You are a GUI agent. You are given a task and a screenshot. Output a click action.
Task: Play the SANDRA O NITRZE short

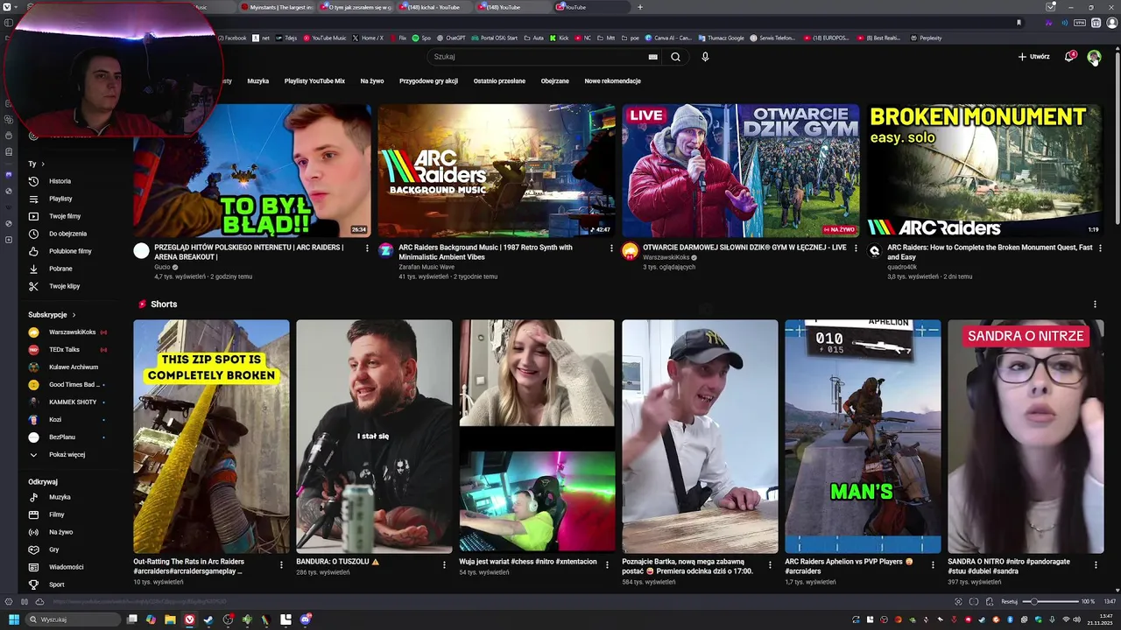[x=1026, y=437]
